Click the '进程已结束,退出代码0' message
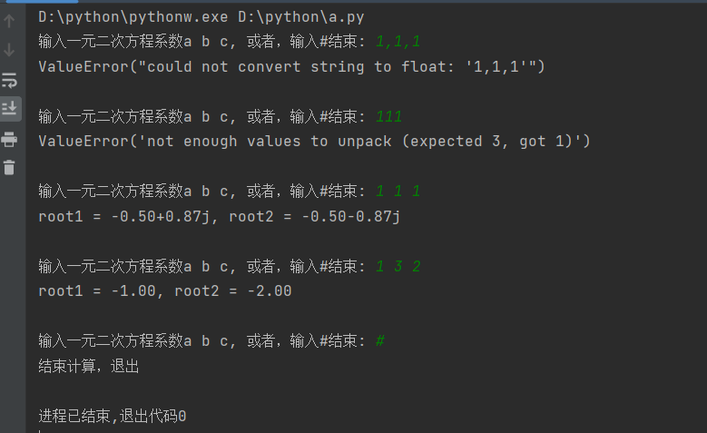 click(x=113, y=416)
